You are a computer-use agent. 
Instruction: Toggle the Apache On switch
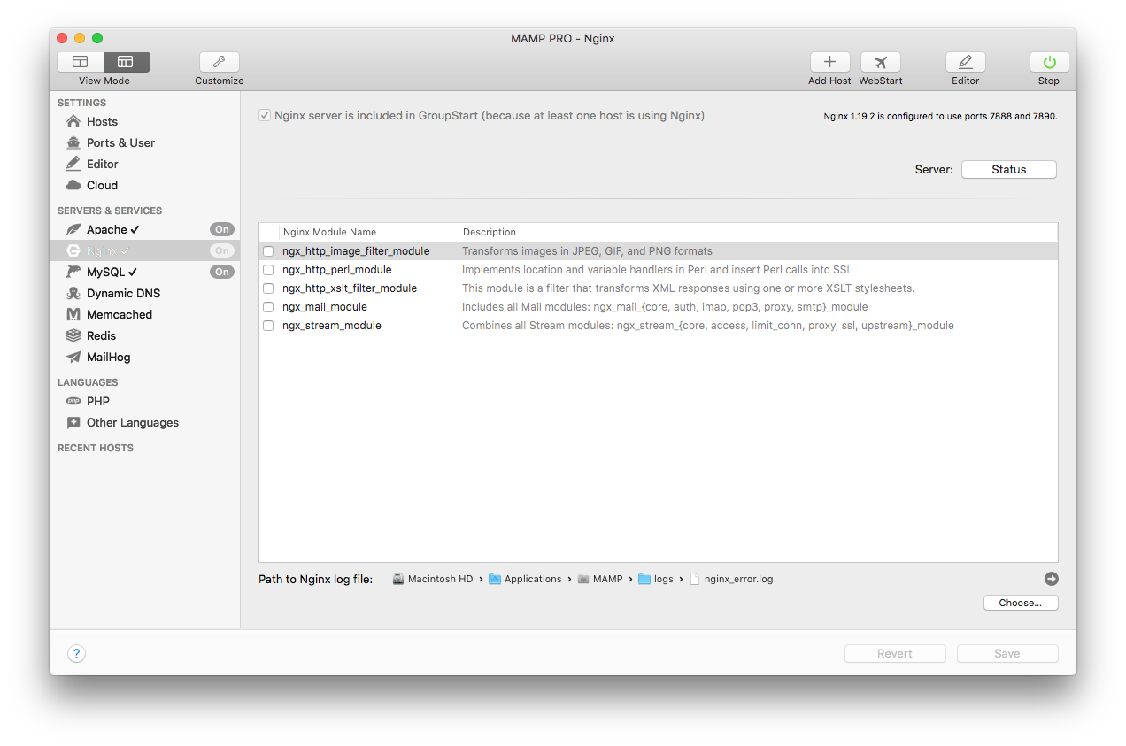221,229
